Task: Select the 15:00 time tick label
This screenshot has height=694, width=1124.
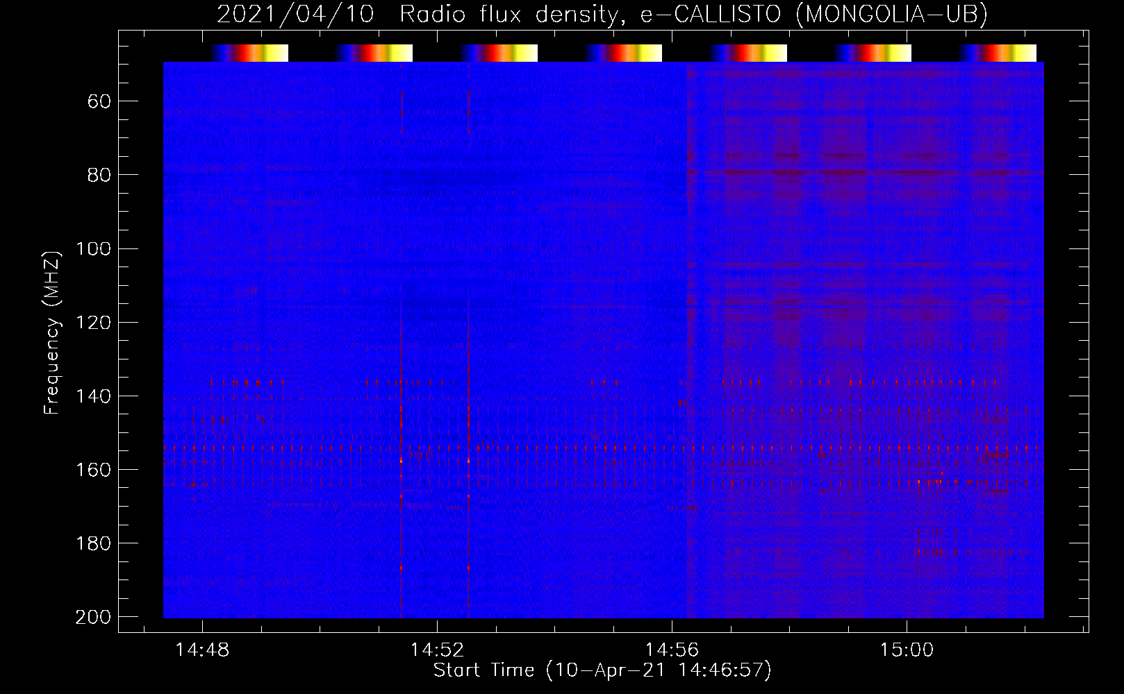Action: pos(907,650)
